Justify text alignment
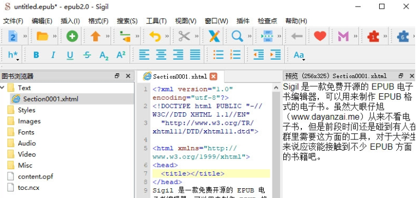 195,55
